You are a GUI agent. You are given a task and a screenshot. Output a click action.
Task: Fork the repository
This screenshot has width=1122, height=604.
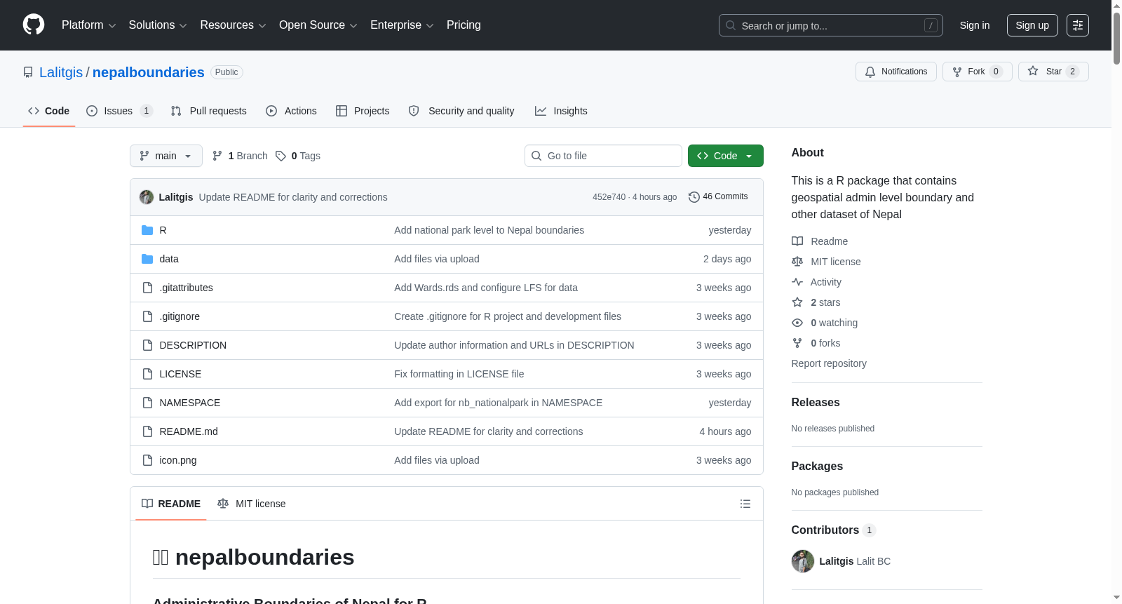point(978,72)
